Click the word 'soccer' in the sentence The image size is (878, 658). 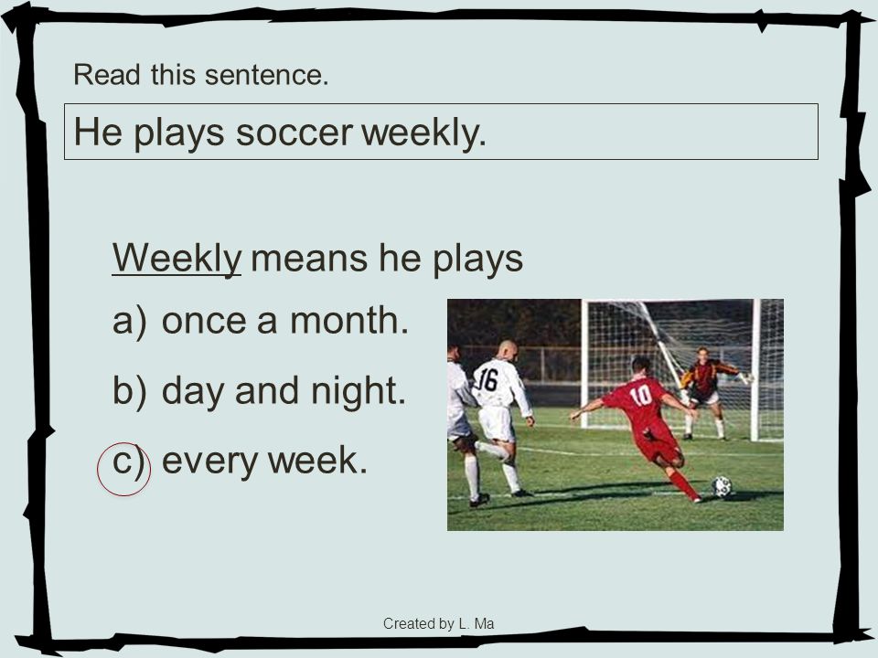(x=294, y=133)
